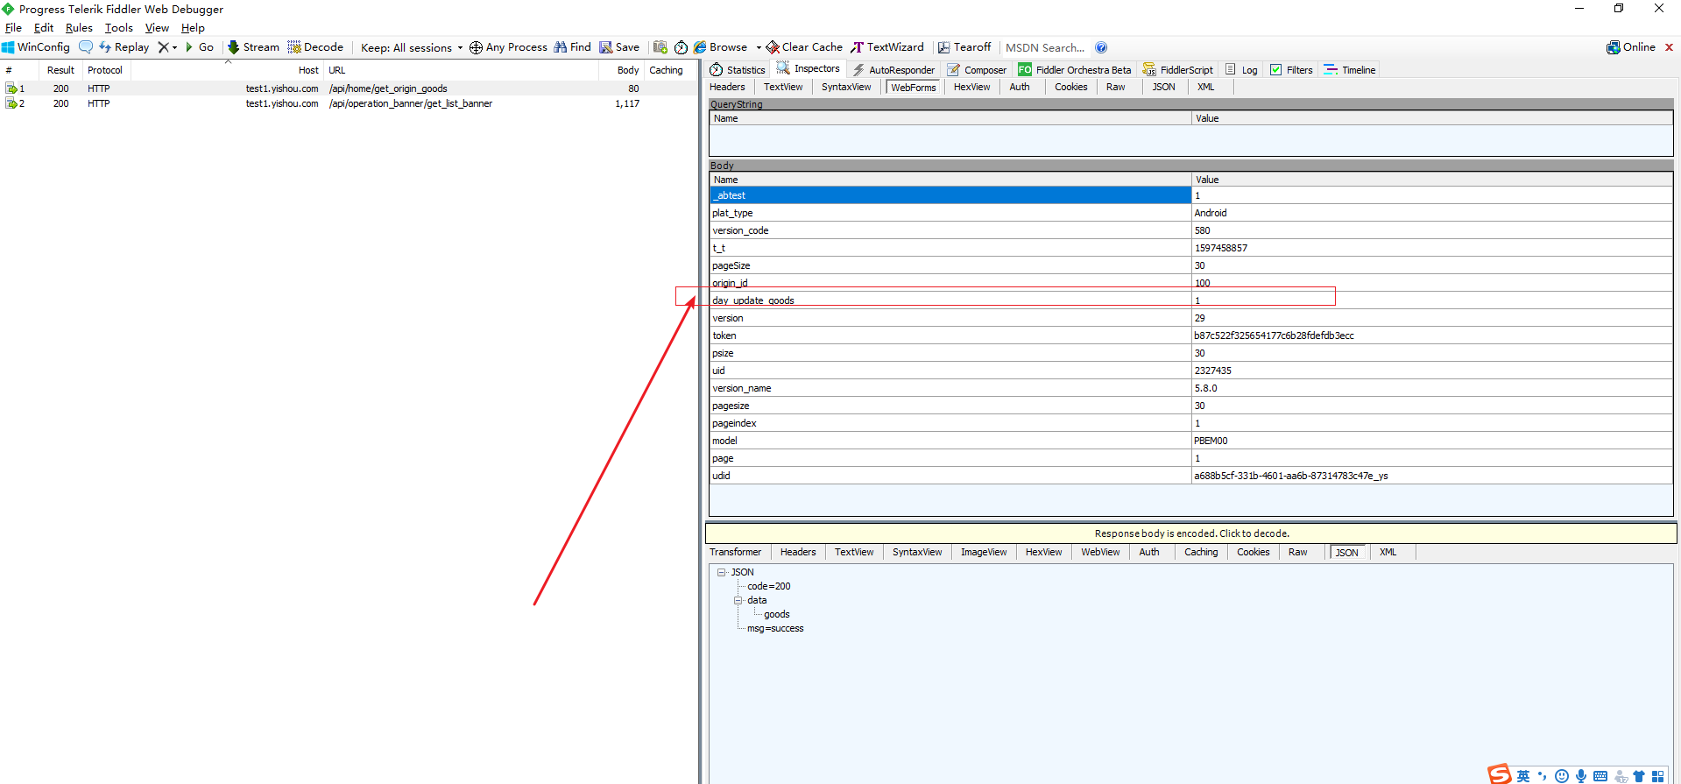Click the blue help question icon
1681x784 pixels.
pos(1101,47)
